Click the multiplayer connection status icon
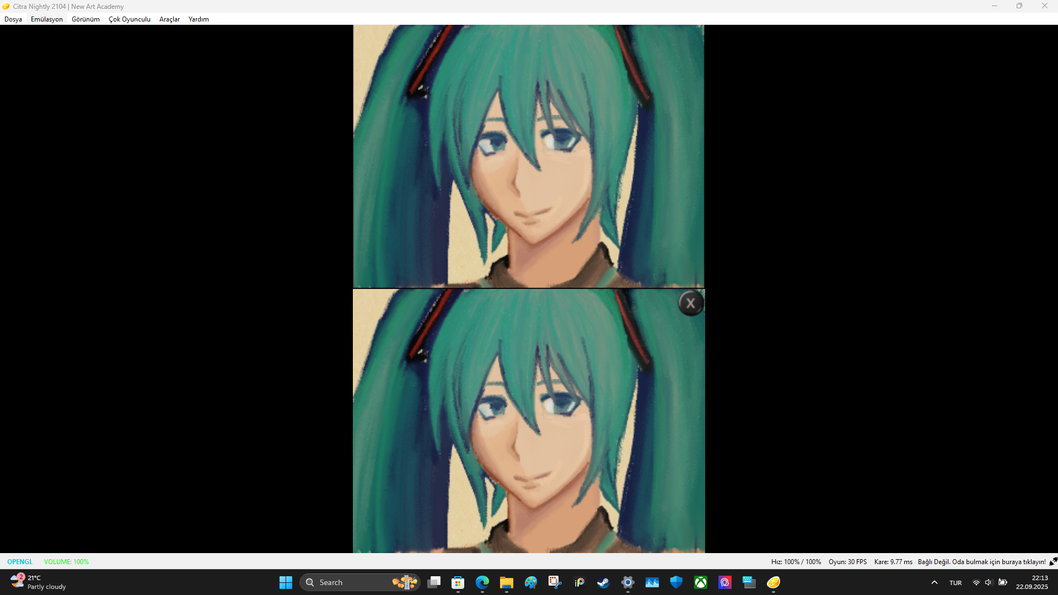 tap(1053, 561)
